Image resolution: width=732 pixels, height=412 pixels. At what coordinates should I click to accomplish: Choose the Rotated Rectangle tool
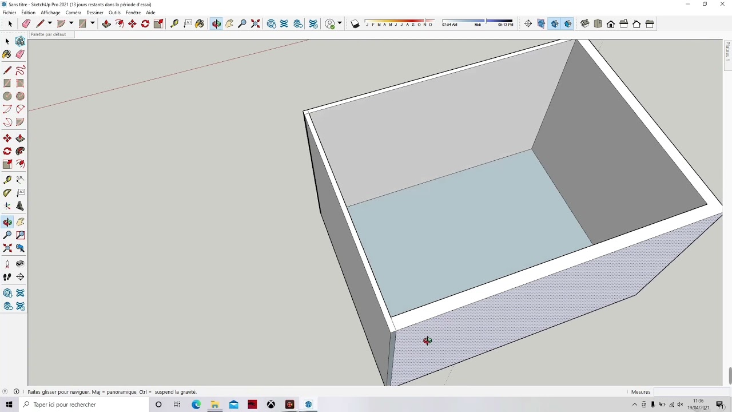20,83
